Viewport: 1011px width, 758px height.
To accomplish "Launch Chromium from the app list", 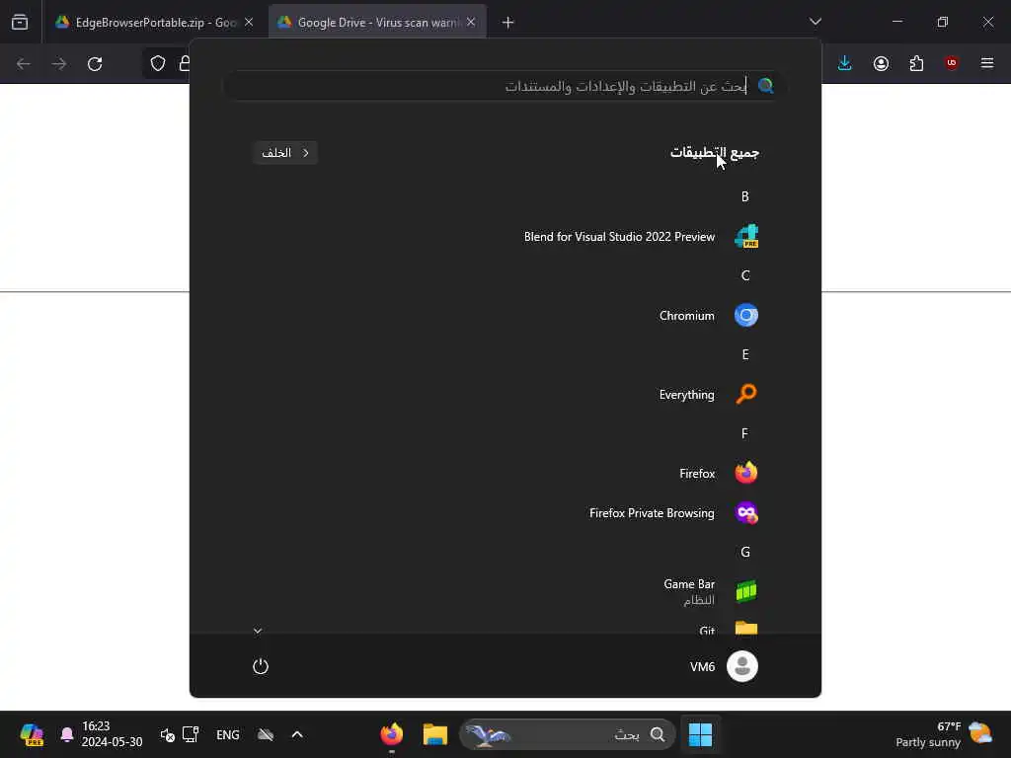I will (x=708, y=315).
